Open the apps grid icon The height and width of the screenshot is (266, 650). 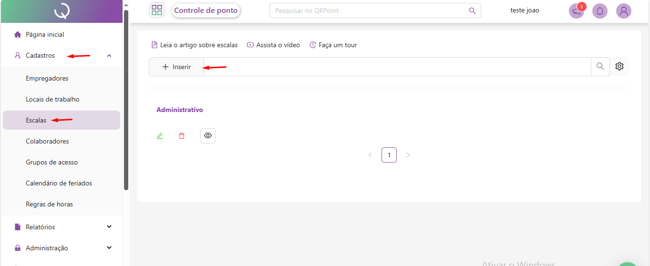156,10
